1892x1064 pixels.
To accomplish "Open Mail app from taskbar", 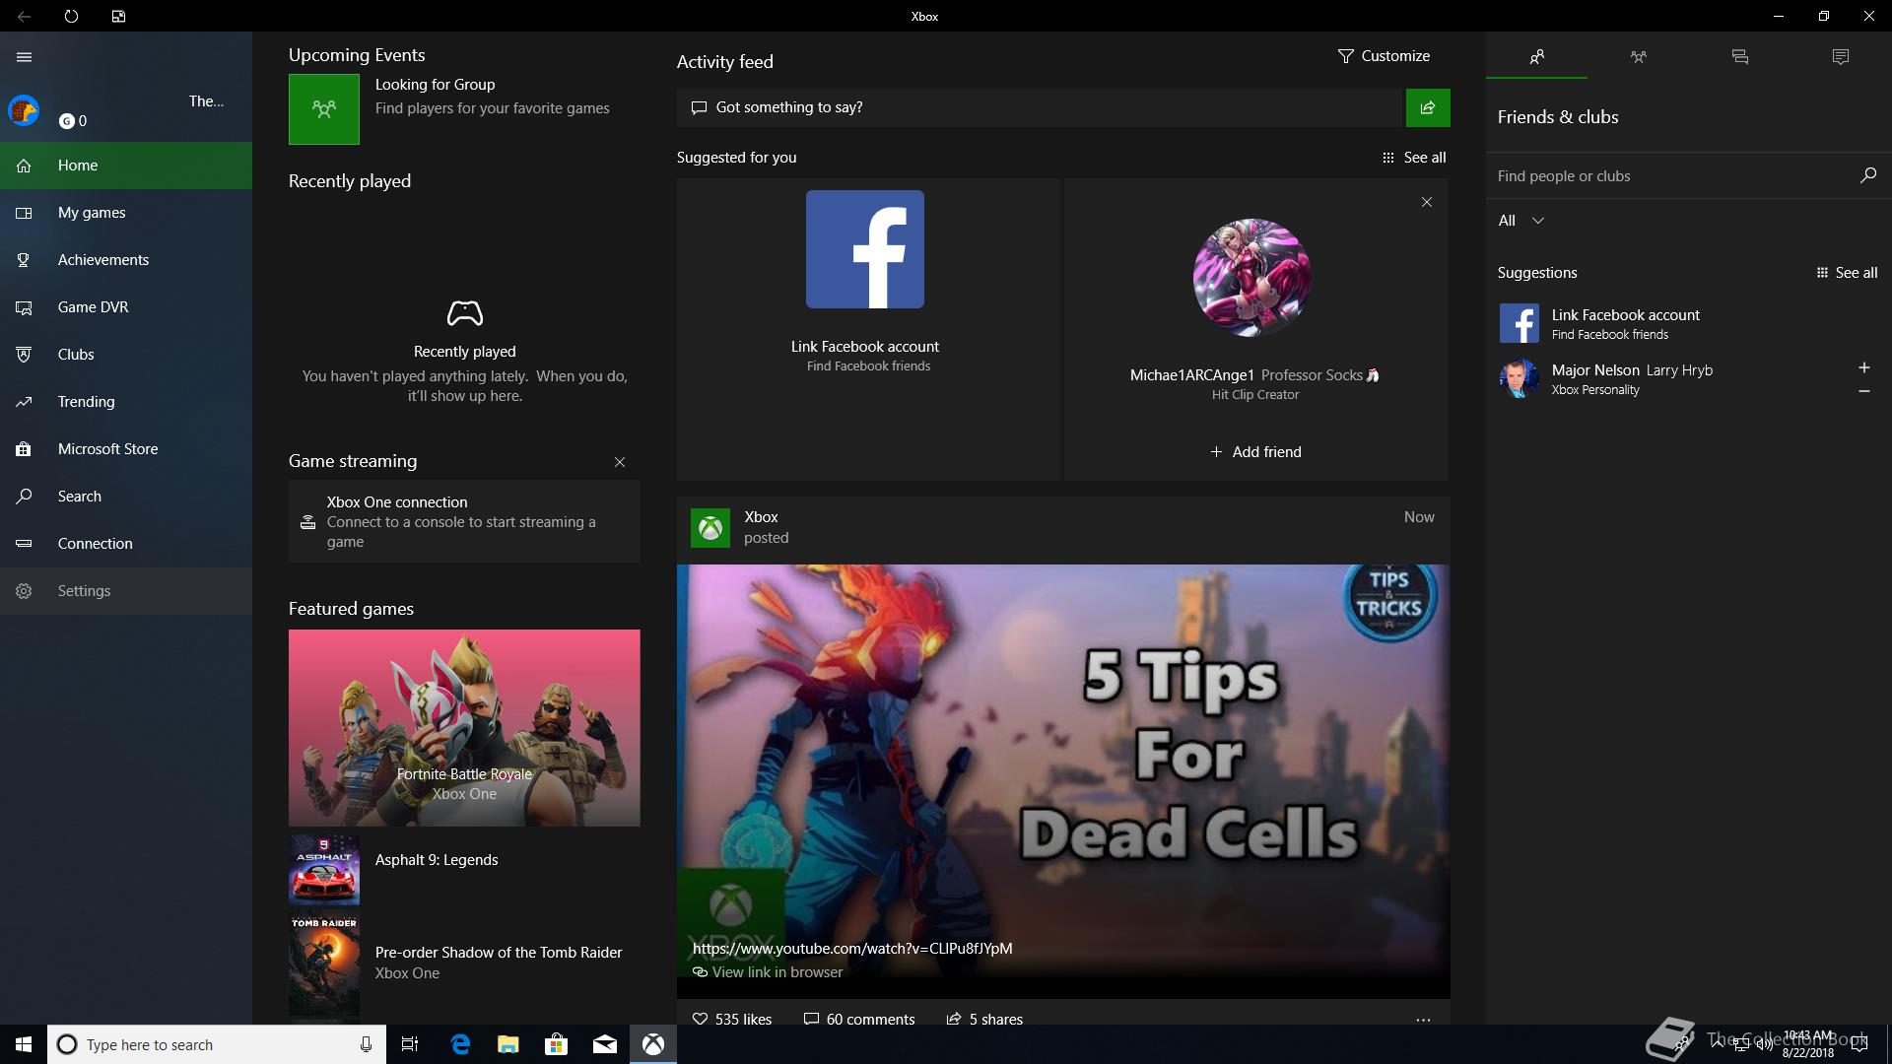I will (x=604, y=1044).
